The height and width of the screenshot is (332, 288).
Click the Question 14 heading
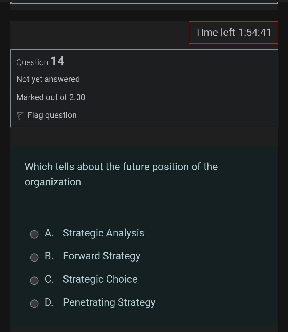[40, 61]
